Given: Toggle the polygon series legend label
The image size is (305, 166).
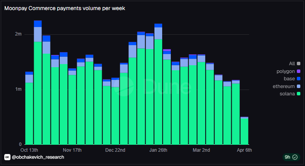Looking at the screenshot, I should click(286, 71).
